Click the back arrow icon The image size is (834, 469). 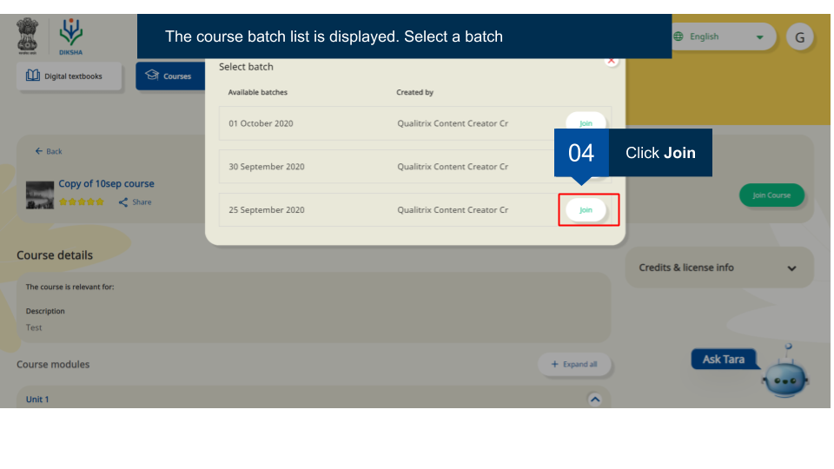point(39,151)
